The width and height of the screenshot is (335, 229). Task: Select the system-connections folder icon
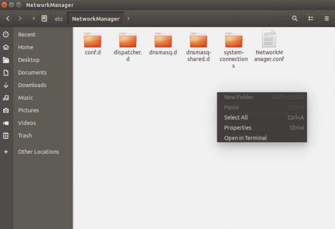click(x=234, y=40)
